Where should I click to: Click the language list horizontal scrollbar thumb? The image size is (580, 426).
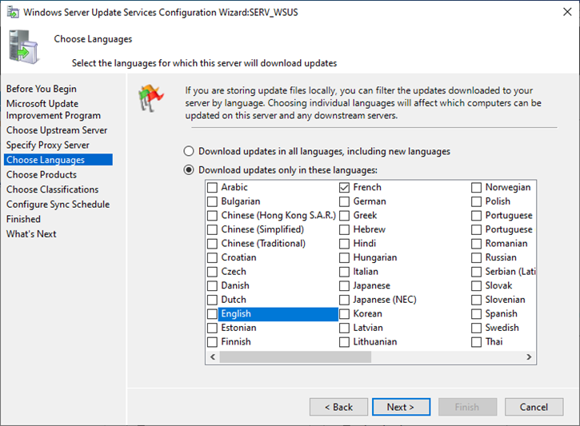pos(295,357)
